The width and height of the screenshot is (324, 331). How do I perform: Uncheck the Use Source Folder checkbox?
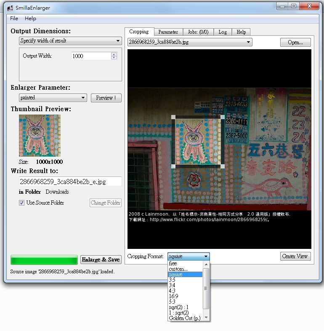click(21, 203)
